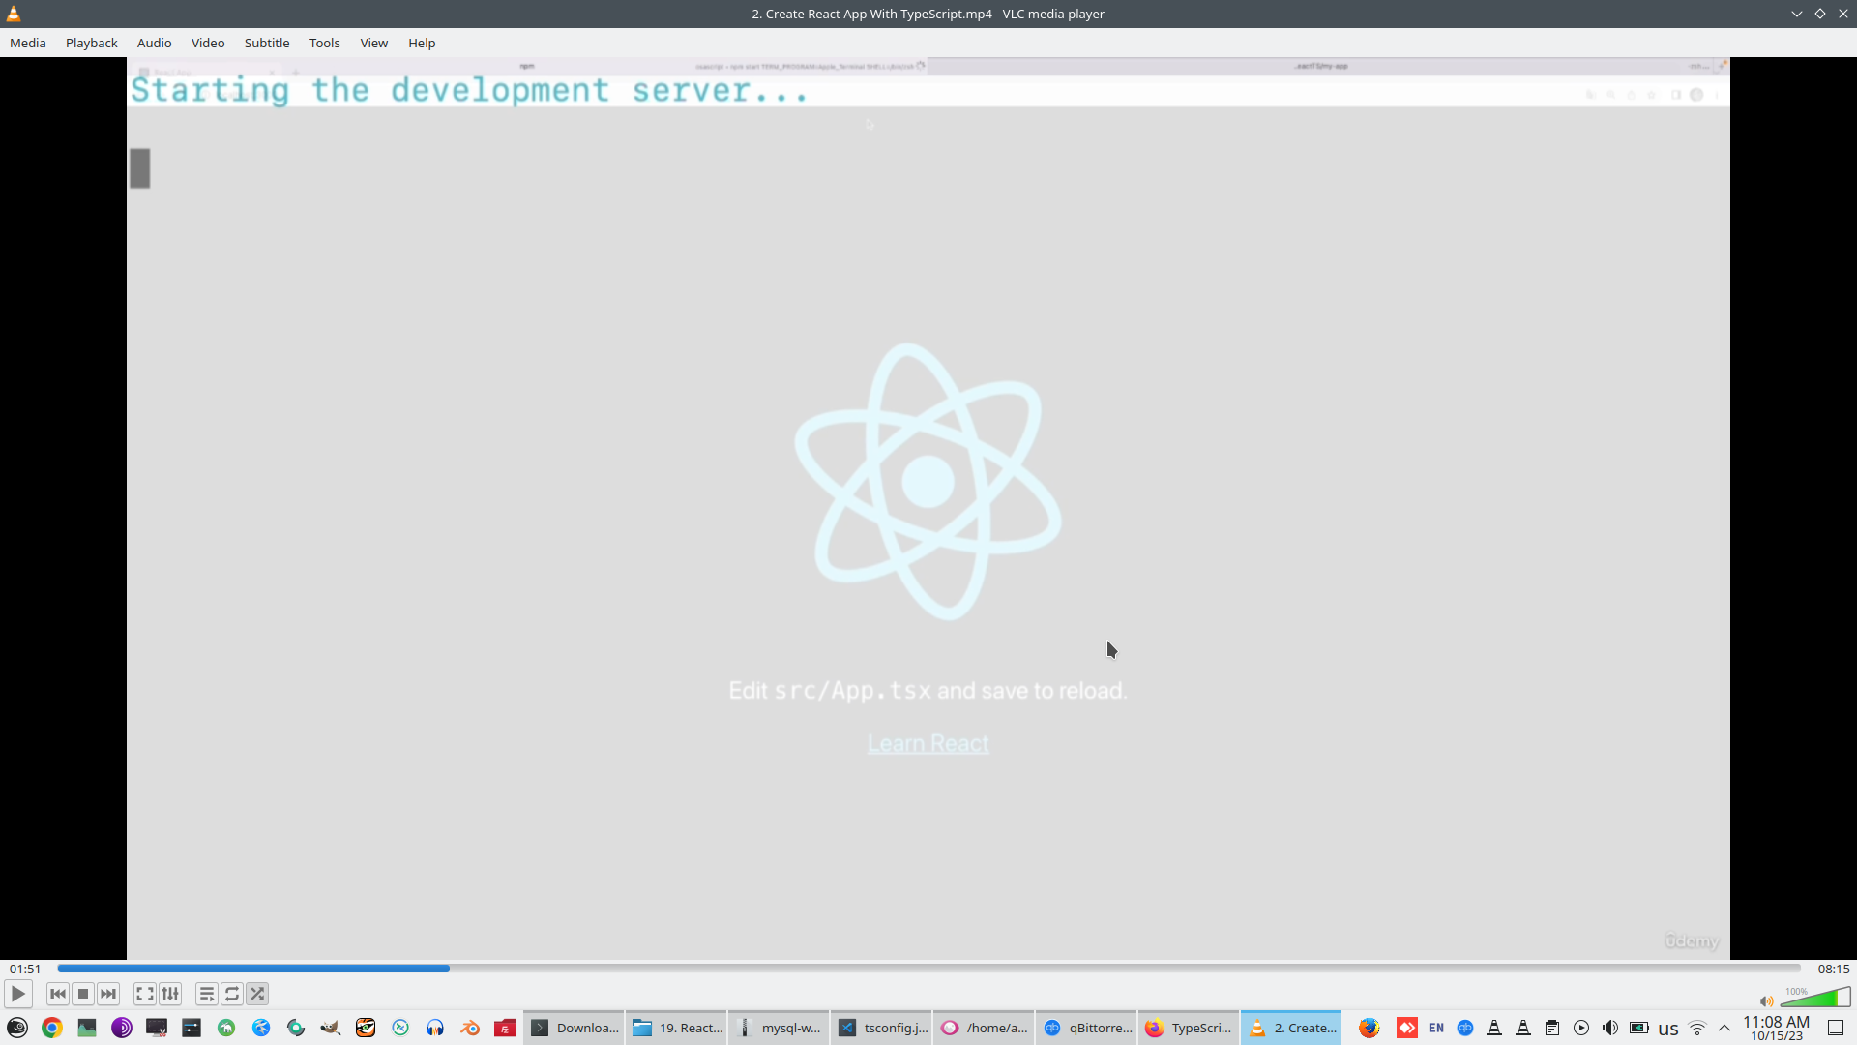The image size is (1857, 1045).
Task: Toggle loop repeat mode
Action: [232, 994]
